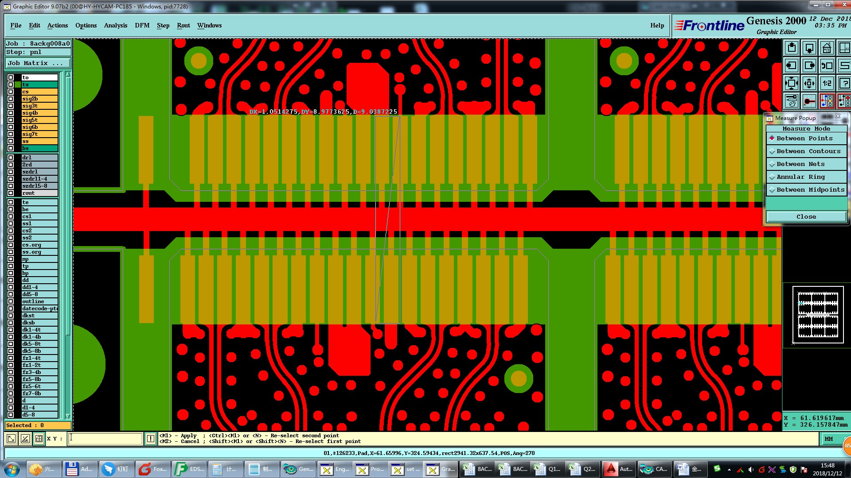Click the previous view undo-zoom icon
Screen dimensions: 851x478
coord(827,66)
